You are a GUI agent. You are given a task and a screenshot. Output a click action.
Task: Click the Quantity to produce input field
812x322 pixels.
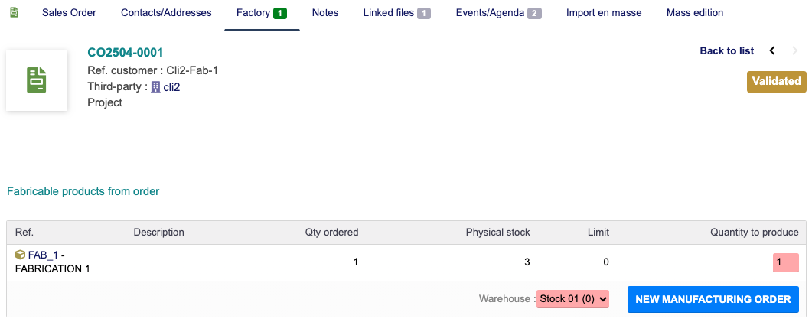(785, 262)
